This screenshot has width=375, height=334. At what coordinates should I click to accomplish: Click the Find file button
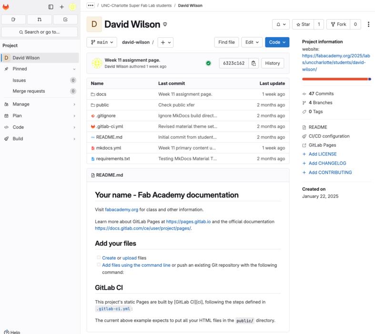226,42
